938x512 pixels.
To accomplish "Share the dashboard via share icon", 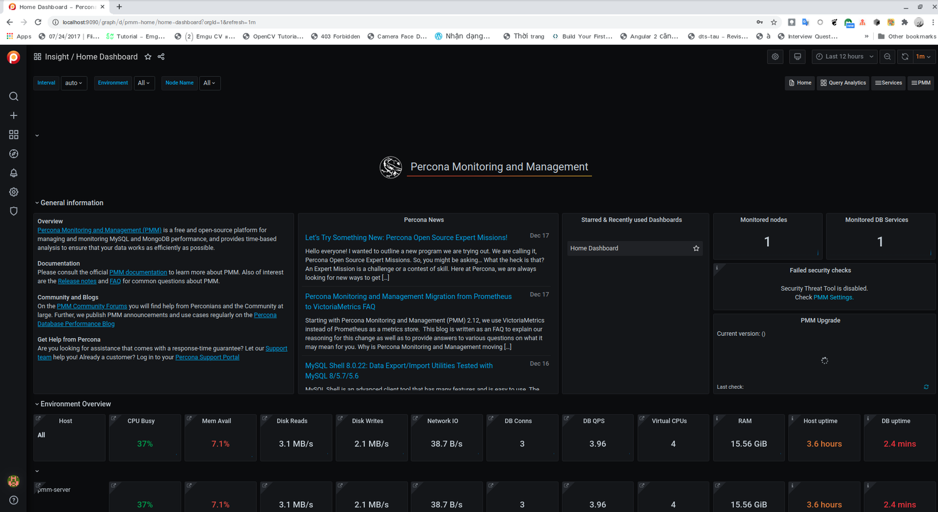I will click(161, 57).
